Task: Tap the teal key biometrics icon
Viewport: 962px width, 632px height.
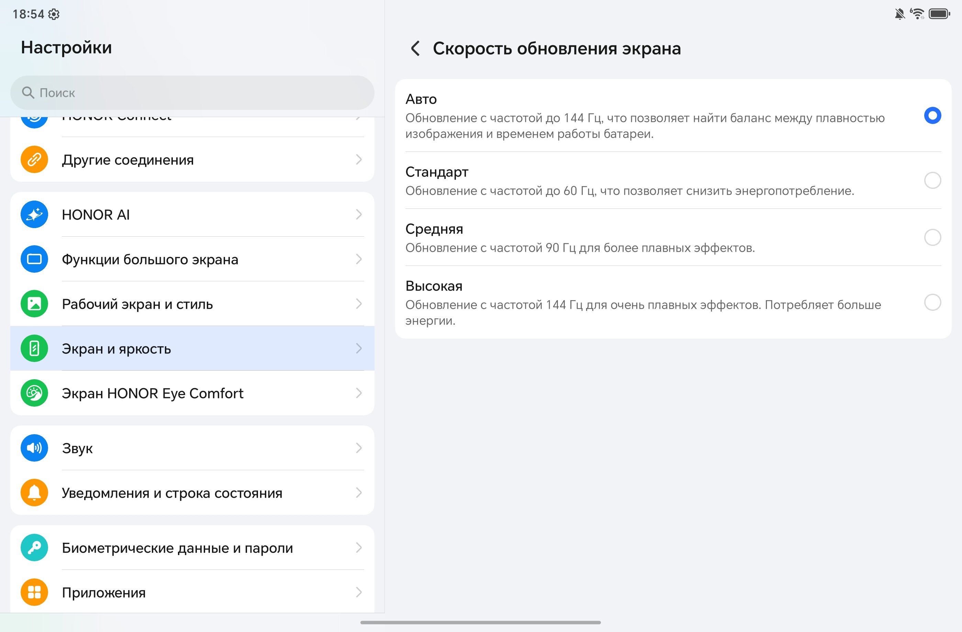Action: tap(34, 548)
